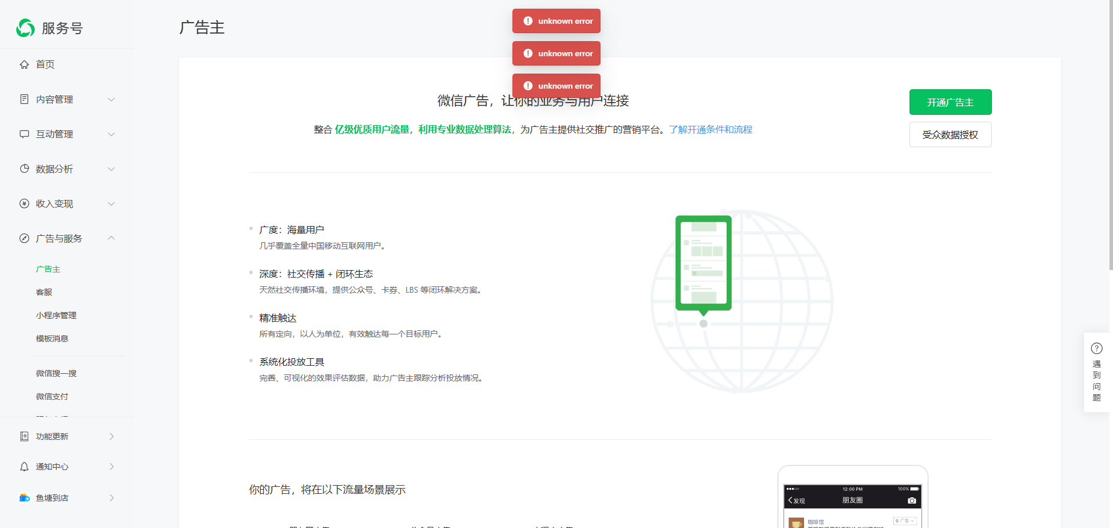The image size is (1113, 528).
Task: Click the 深度：社交传播 + 闭环生态 heading
Action: pos(316,274)
